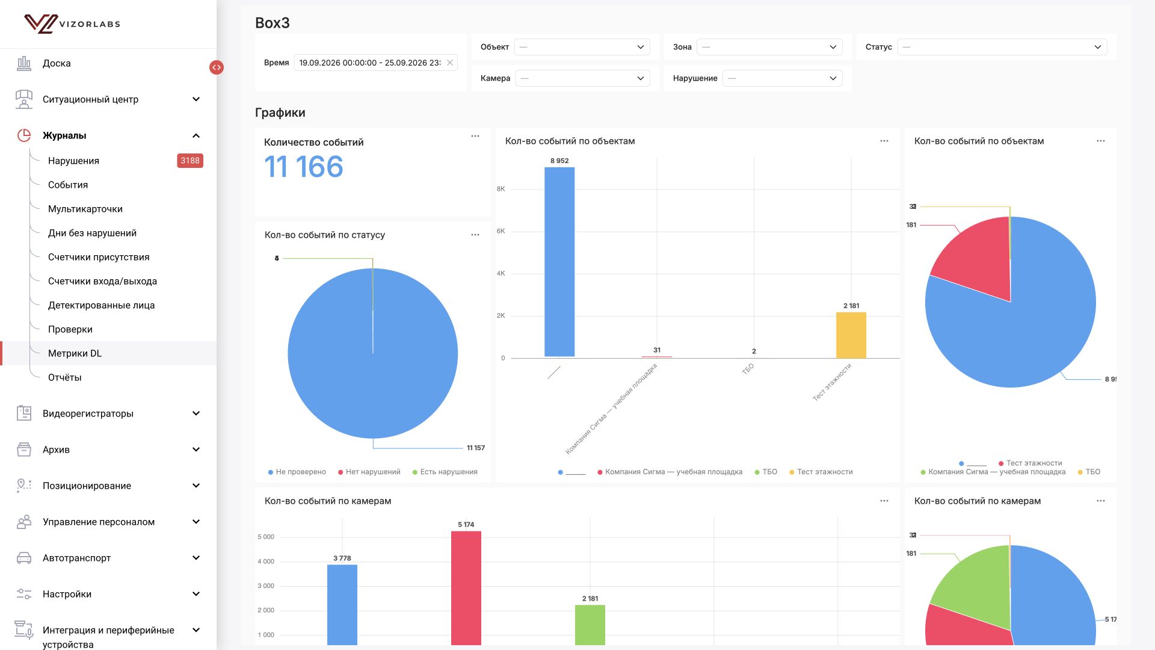Click the Видеорегистраторы sidebar icon
This screenshot has height=650, width=1155.
(24, 413)
